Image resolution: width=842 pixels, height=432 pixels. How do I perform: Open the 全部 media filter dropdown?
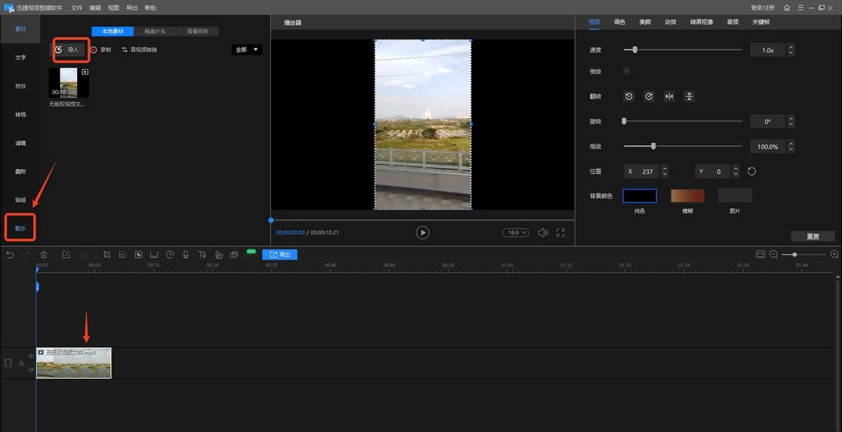(246, 50)
